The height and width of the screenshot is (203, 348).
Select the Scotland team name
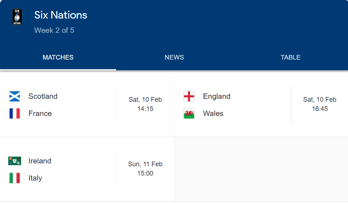[x=43, y=96]
